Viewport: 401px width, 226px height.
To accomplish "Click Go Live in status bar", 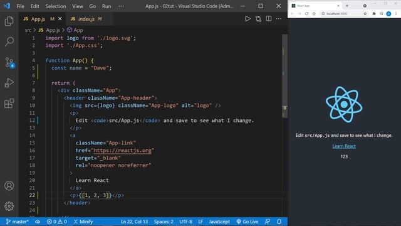I will tap(247, 222).
